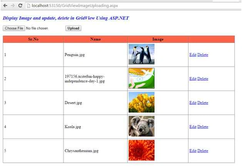Delete the Koala.jpg row
The width and height of the screenshot is (242, 167).
pos(203,127)
